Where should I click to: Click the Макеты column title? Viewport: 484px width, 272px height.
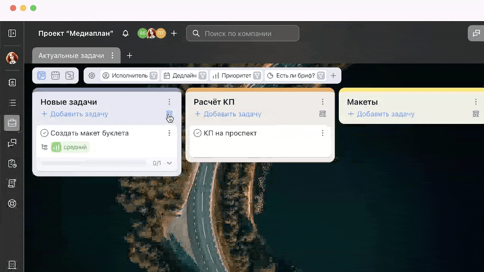pos(362,102)
